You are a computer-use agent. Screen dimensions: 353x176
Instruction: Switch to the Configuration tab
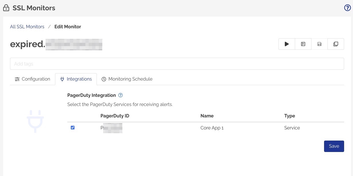pyautogui.click(x=32, y=79)
